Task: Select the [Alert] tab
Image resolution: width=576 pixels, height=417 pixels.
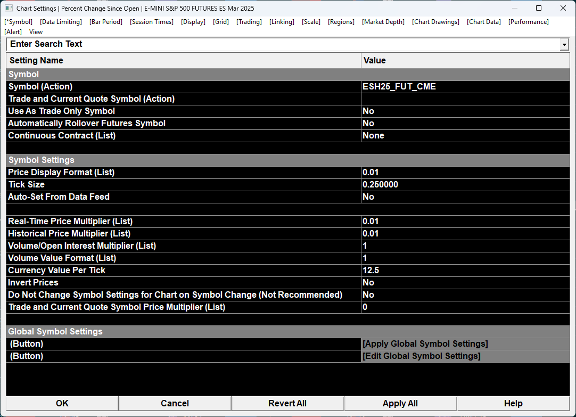Action: coord(13,32)
